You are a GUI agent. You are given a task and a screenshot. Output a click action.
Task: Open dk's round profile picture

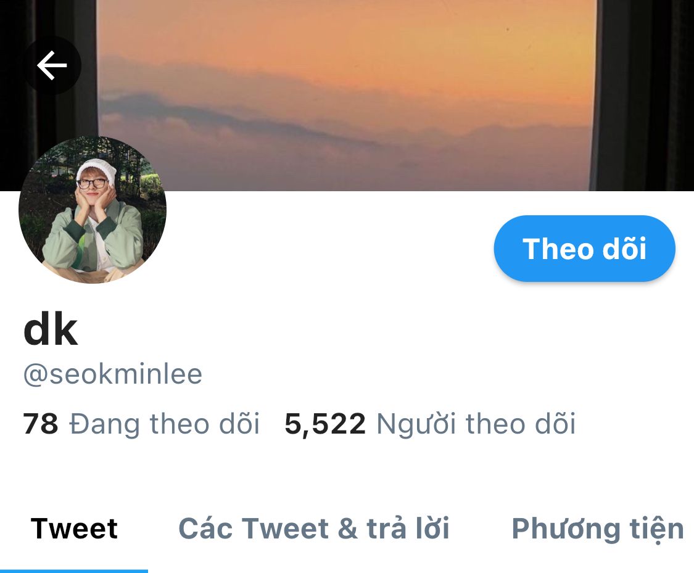tap(93, 210)
